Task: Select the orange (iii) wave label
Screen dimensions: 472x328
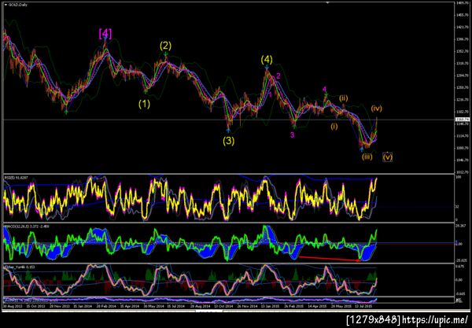Action: click(367, 157)
